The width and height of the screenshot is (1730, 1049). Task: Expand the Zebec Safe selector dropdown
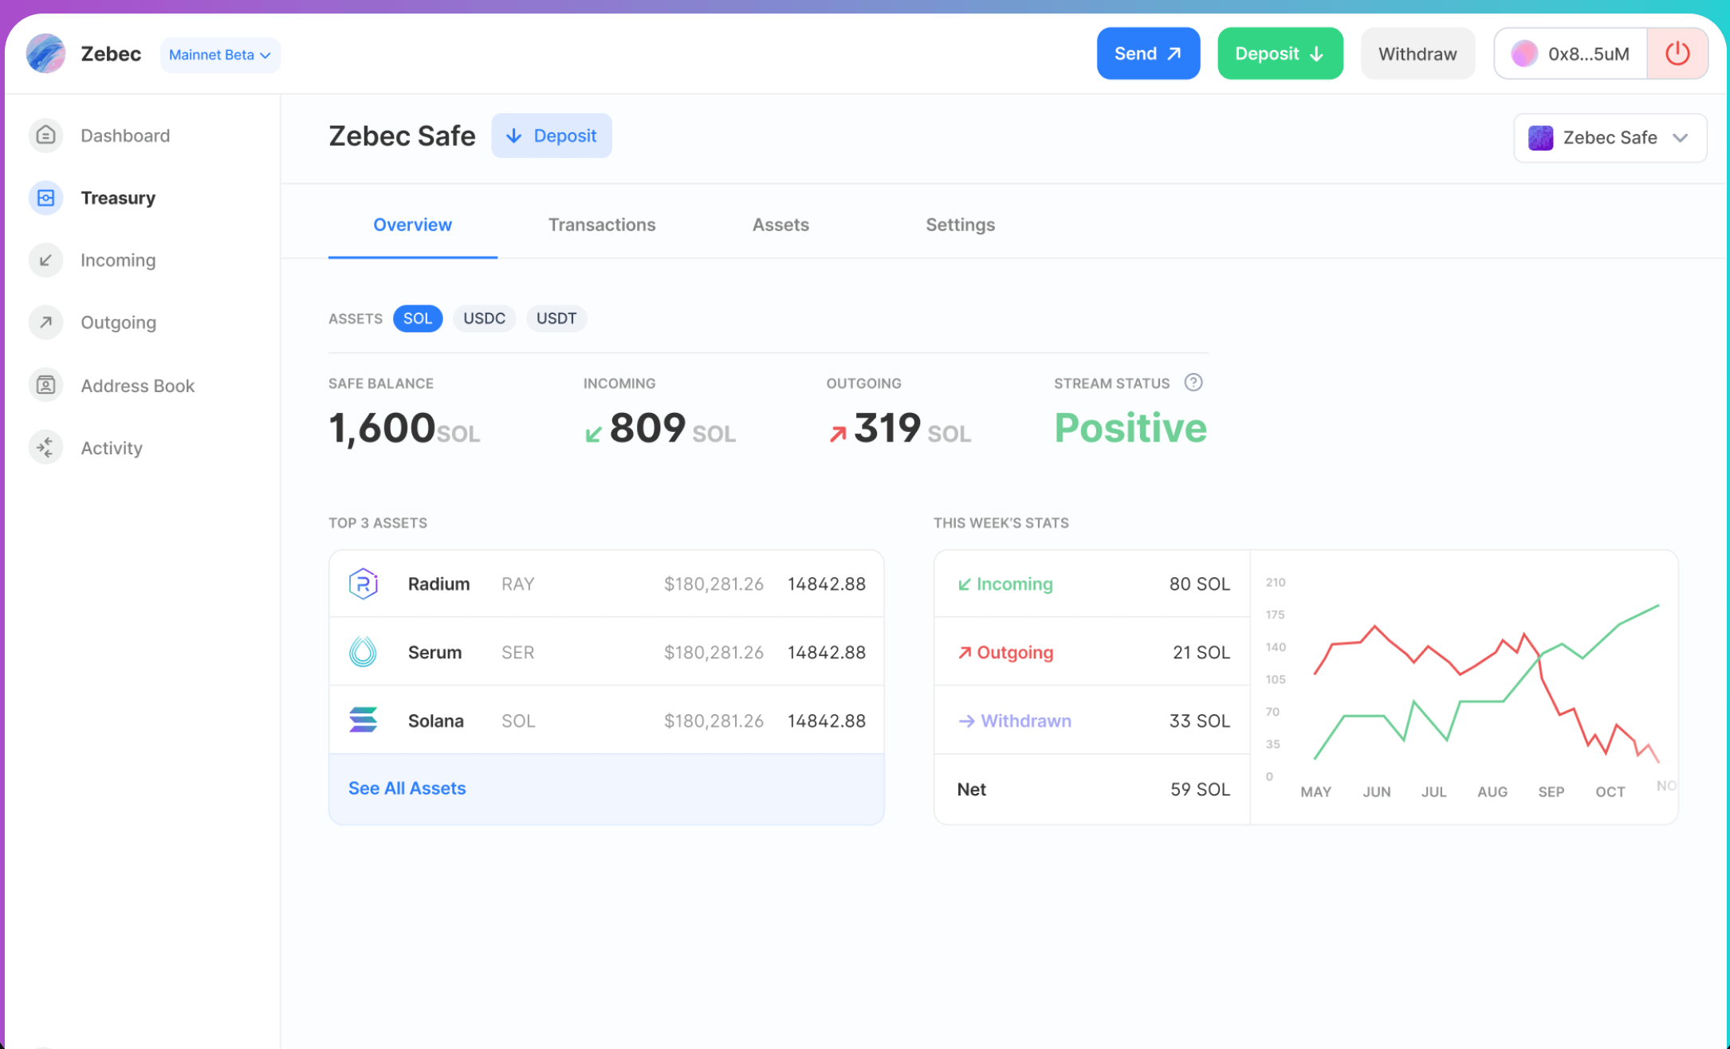(1610, 137)
